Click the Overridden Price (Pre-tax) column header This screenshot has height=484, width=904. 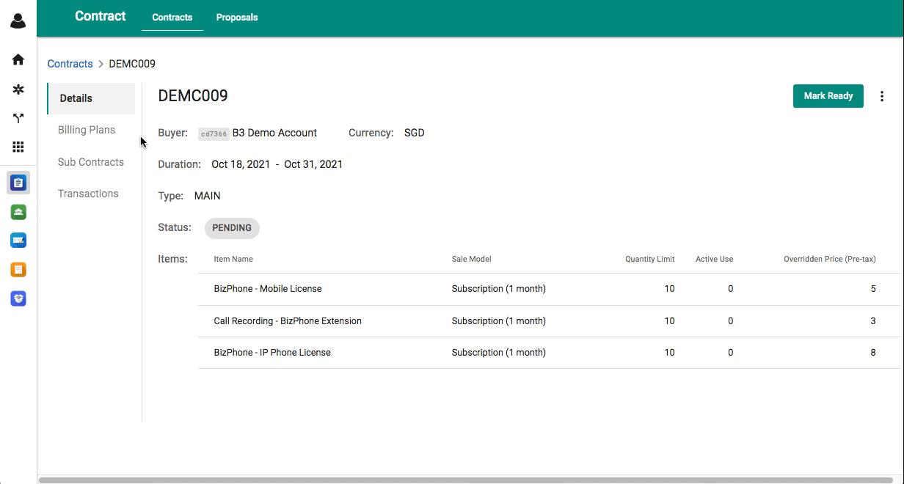pyautogui.click(x=830, y=259)
